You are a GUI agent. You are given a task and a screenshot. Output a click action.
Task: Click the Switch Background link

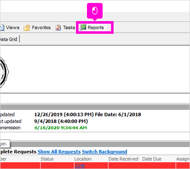104,152
